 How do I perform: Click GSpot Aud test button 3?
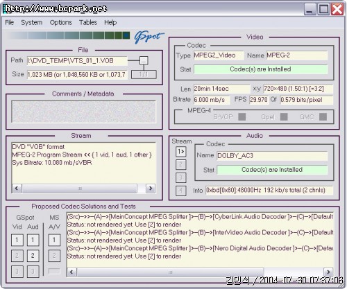point(33,272)
